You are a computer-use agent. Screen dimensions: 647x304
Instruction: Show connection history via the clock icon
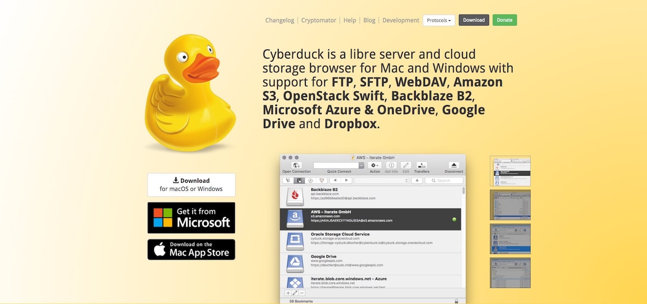pyautogui.click(x=311, y=180)
